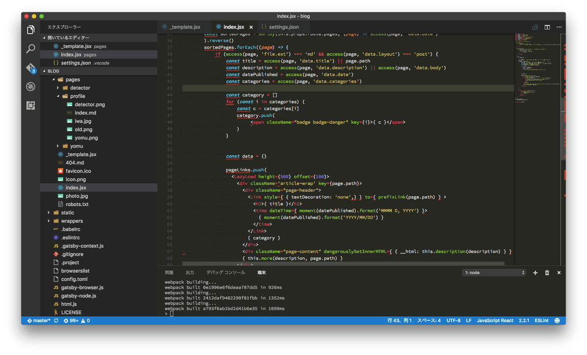The height and width of the screenshot is (355, 587).
Task: Toggle the editor layout icon
Action: [546, 27]
